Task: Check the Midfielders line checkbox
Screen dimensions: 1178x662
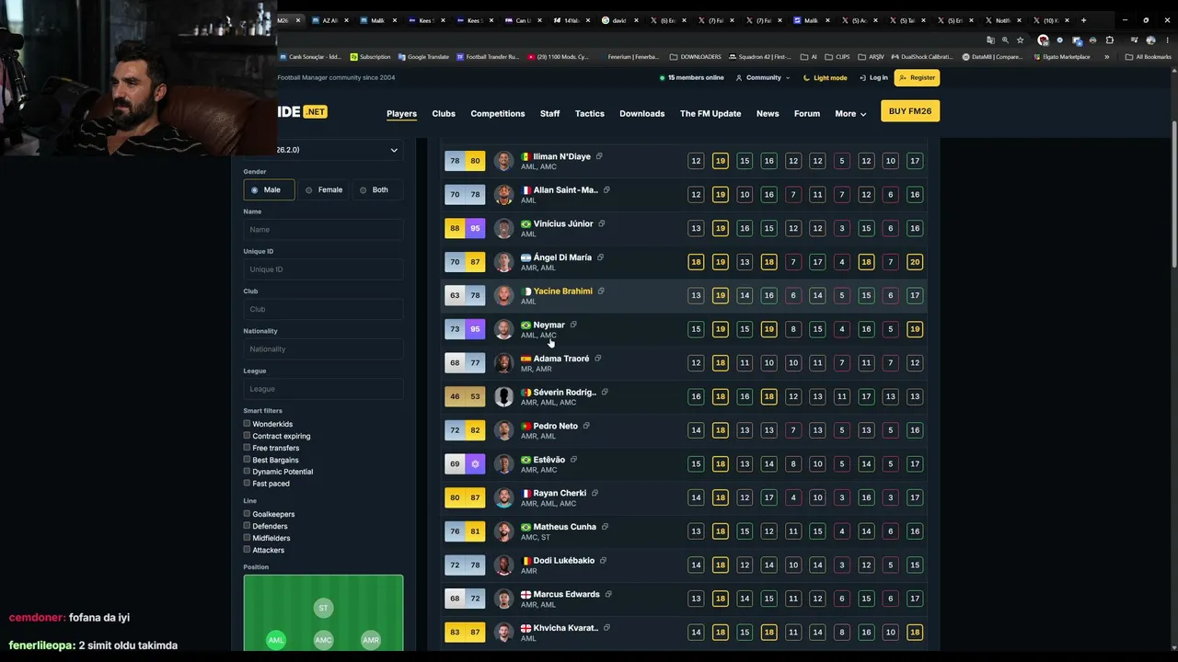Action: click(x=247, y=538)
